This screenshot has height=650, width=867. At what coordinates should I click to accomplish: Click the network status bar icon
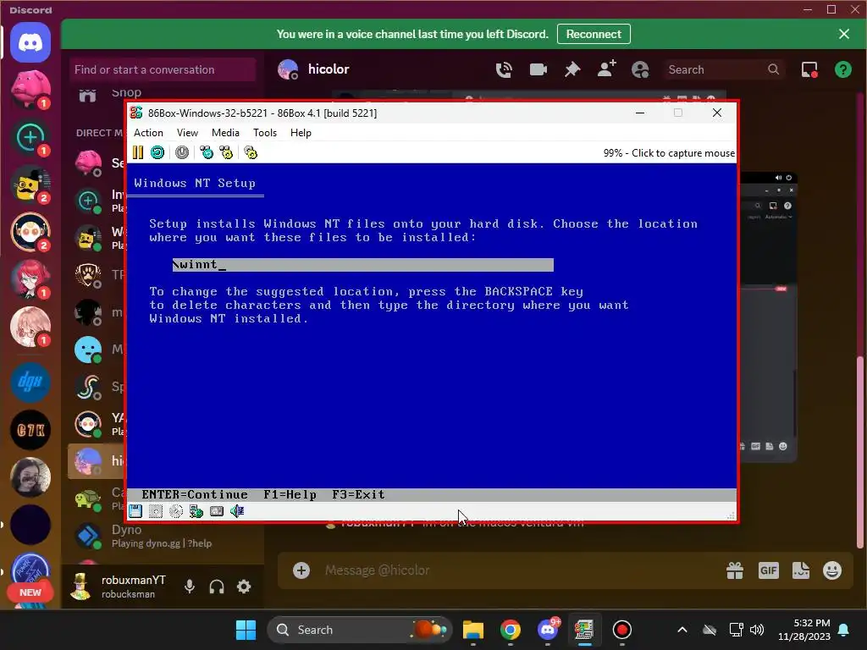coord(196,511)
